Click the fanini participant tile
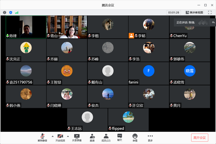 point(148,73)
